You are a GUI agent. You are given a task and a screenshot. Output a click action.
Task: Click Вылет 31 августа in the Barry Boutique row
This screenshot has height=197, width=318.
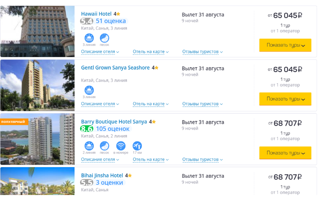(203, 122)
